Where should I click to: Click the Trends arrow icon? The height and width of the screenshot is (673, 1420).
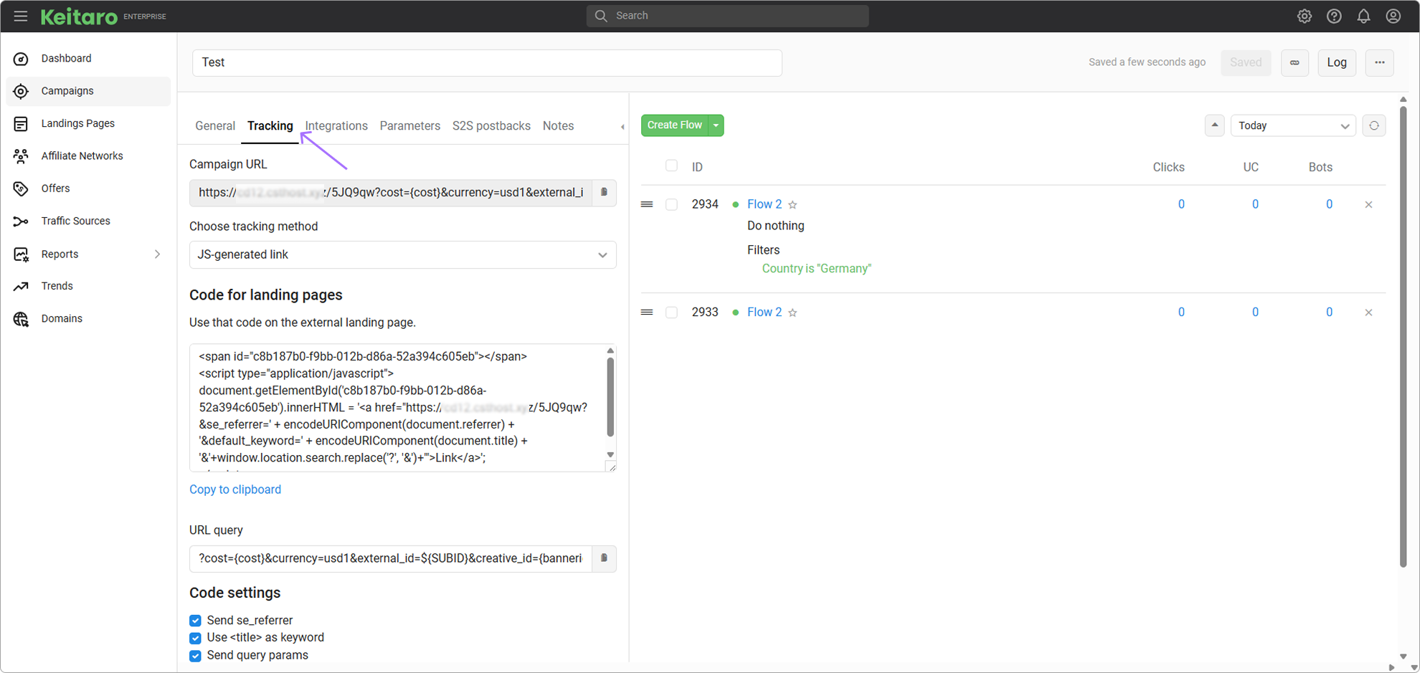tap(21, 286)
